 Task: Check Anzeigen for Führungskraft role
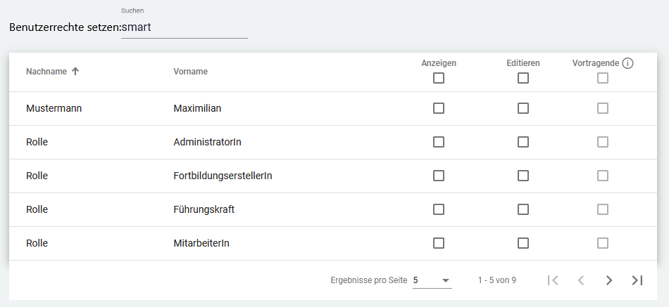tap(439, 209)
